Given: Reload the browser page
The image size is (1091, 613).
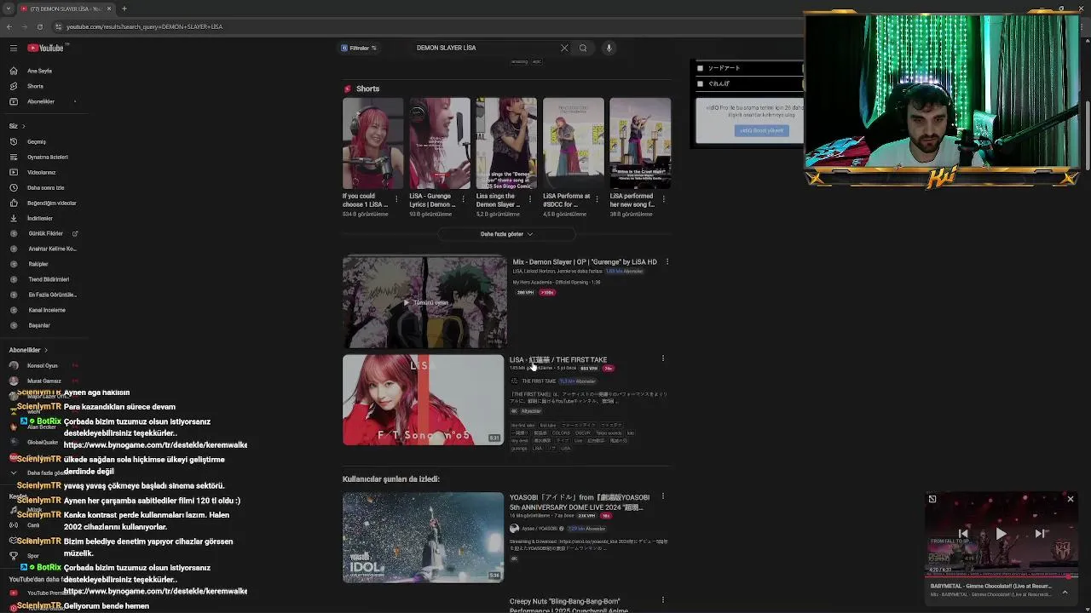Looking at the screenshot, I should tap(39, 26).
